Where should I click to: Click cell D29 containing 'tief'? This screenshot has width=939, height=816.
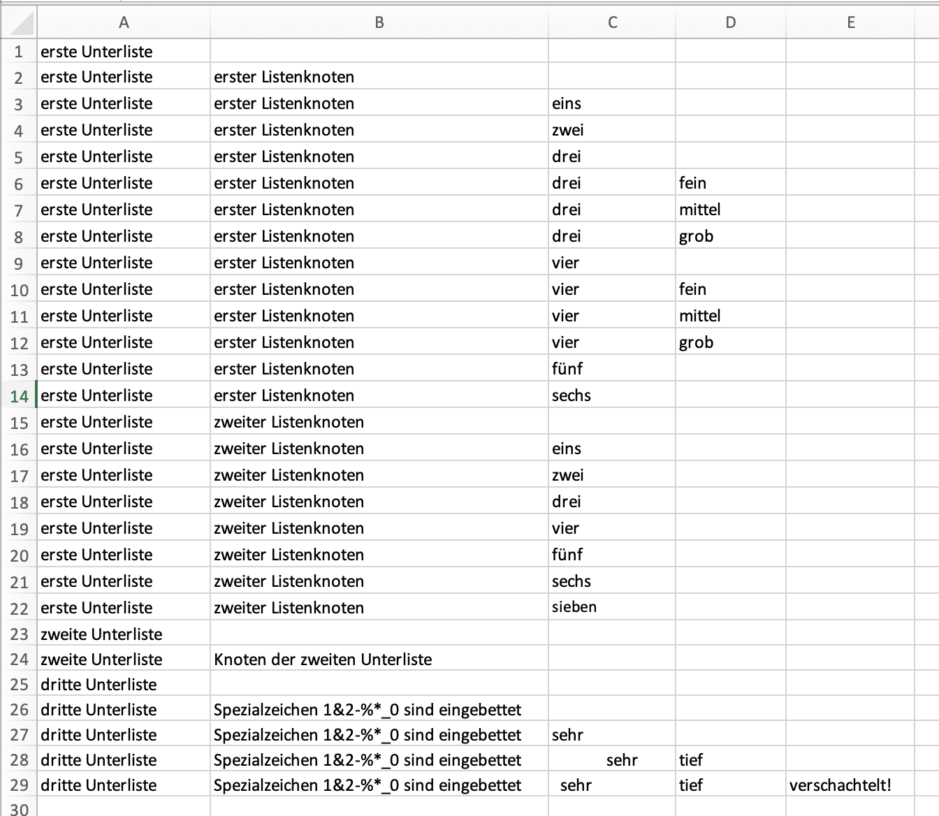pos(731,785)
